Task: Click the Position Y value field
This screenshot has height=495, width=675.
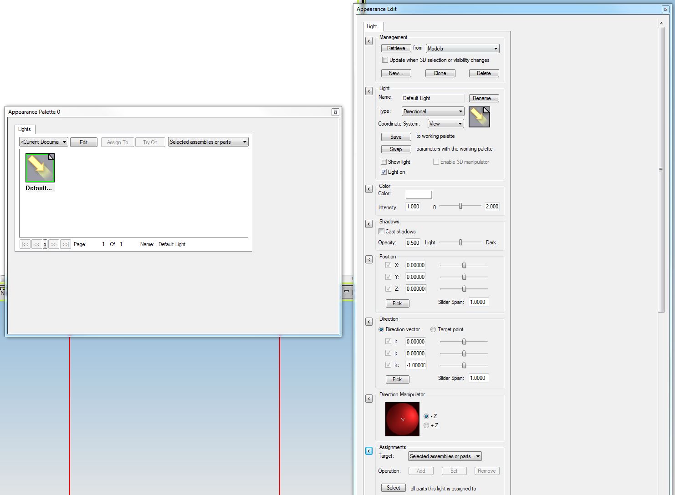Action: pyautogui.click(x=416, y=277)
